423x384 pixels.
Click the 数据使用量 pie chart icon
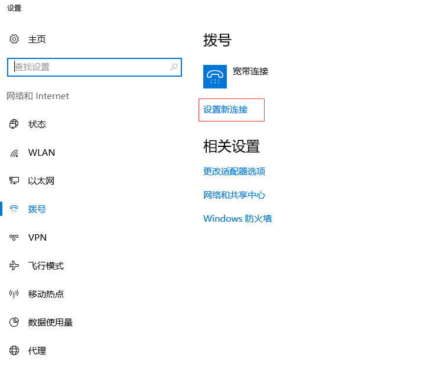[14, 323]
